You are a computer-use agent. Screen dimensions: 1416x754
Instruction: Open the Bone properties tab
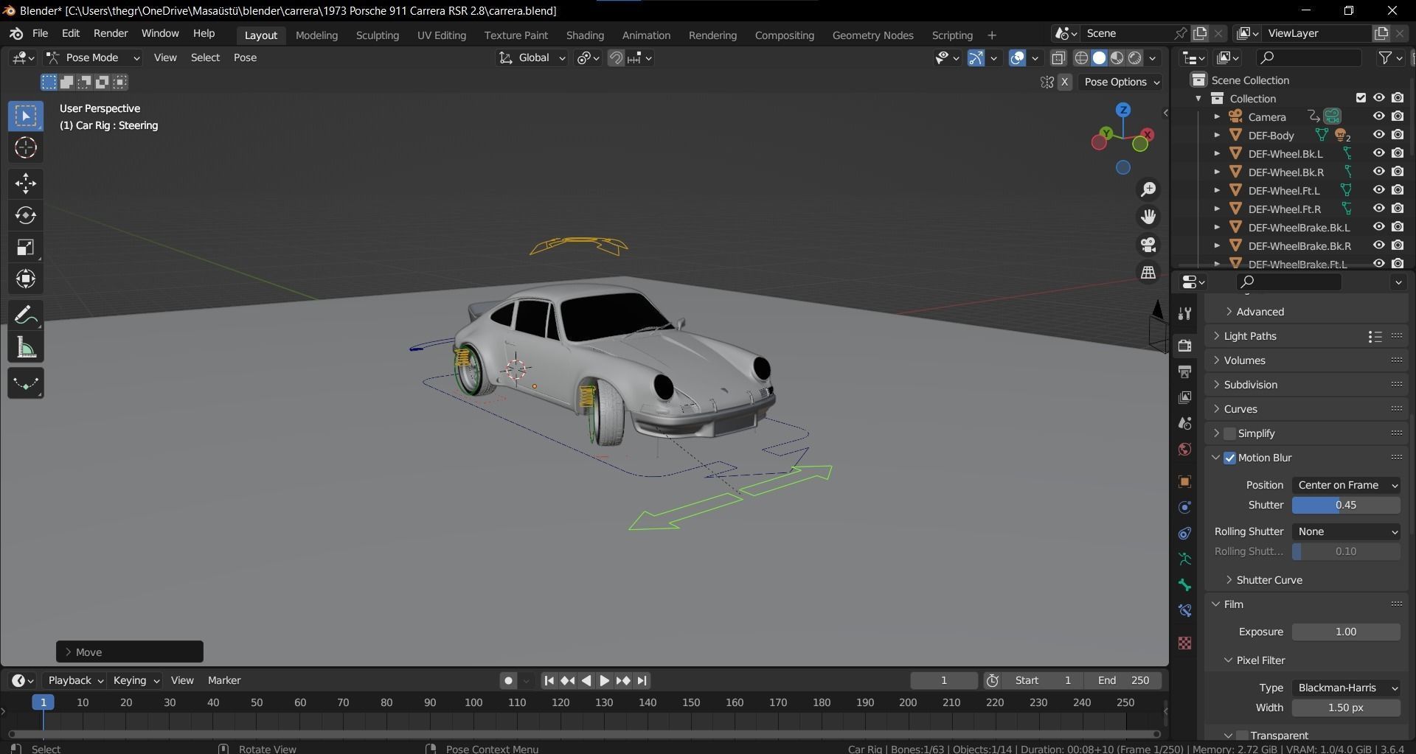coord(1185,585)
